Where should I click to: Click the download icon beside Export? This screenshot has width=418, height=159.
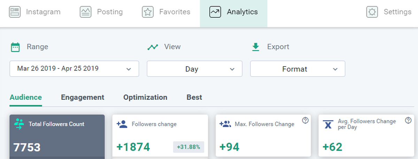[256, 47]
